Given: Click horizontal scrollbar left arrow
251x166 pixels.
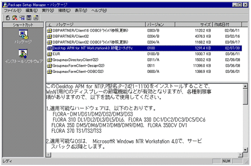Looking at the screenshot, I should [x=49, y=155].
